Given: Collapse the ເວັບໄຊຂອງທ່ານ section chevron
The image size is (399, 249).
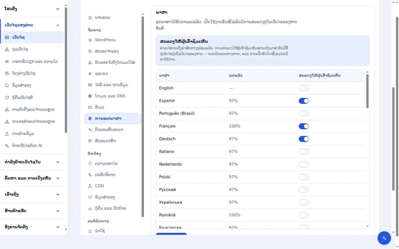Looking at the screenshot, I should click(x=58, y=25).
